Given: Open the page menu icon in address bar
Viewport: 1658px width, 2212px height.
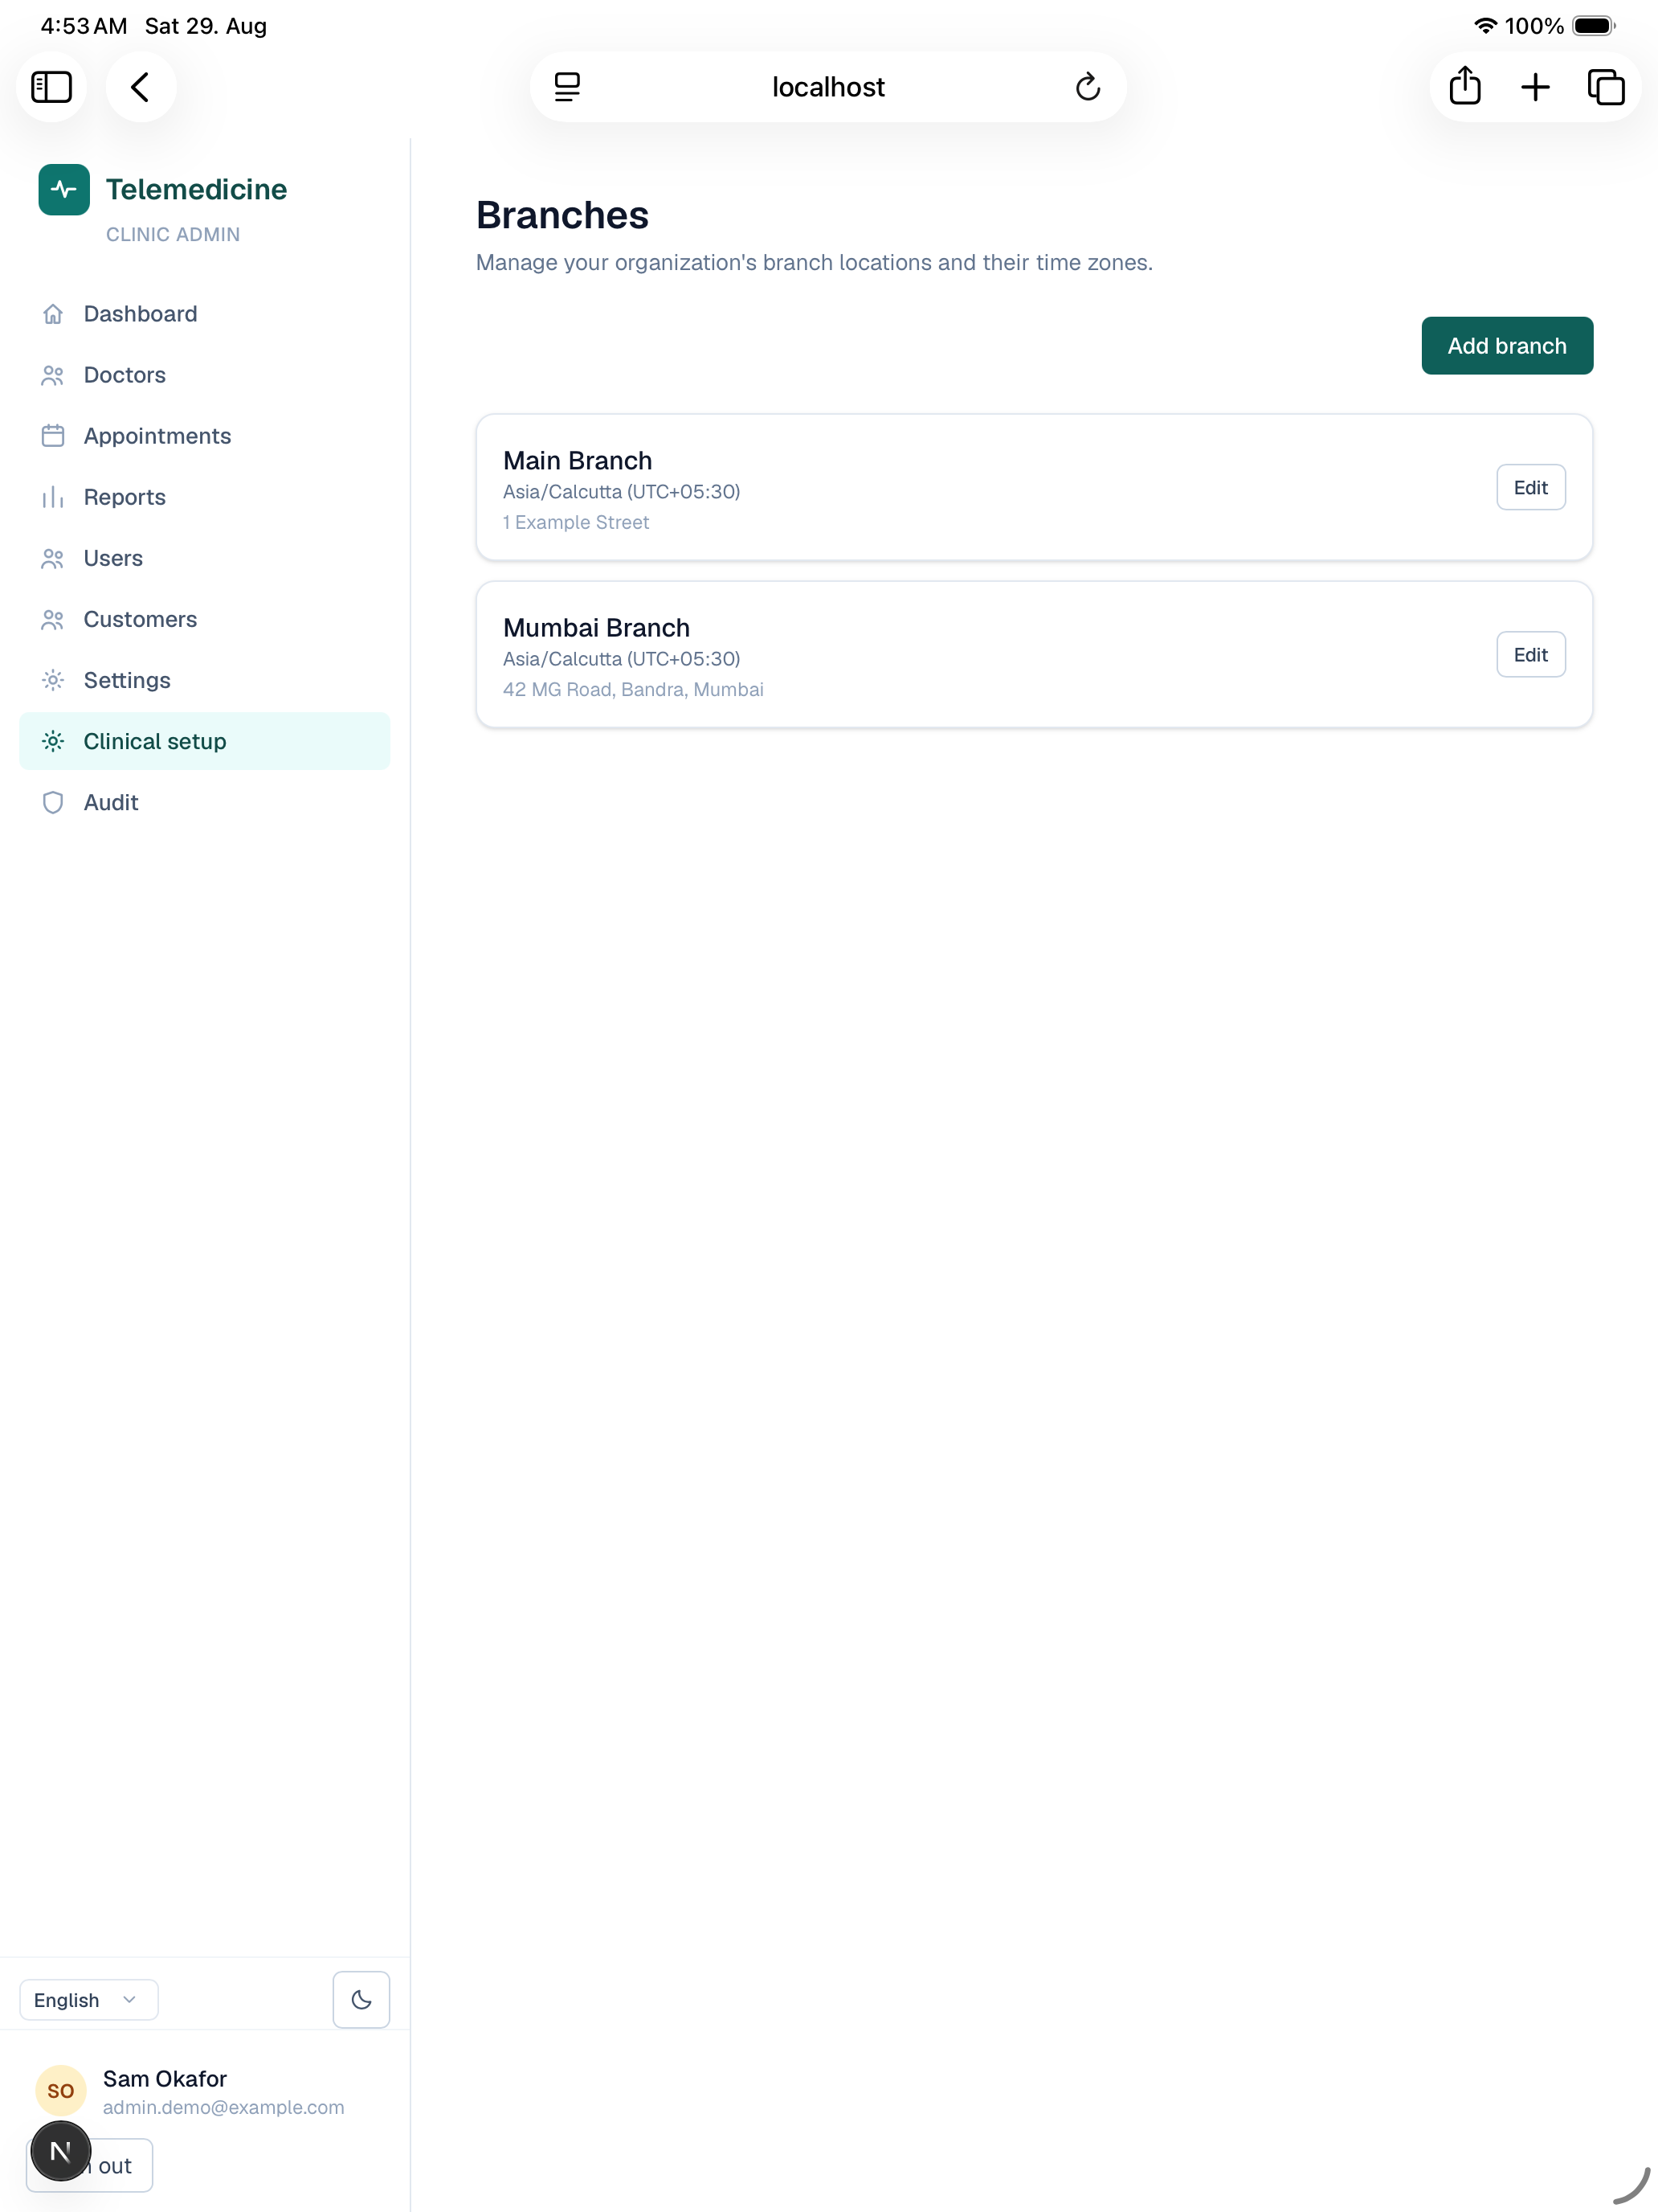Looking at the screenshot, I should click(x=566, y=87).
